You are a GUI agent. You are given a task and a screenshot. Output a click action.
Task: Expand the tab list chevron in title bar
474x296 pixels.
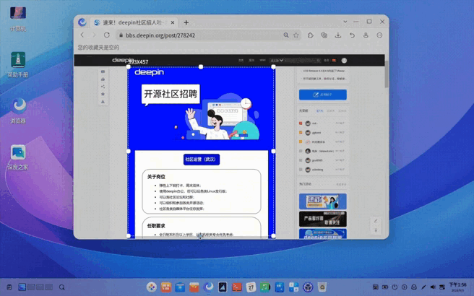(x=345, y=22)
